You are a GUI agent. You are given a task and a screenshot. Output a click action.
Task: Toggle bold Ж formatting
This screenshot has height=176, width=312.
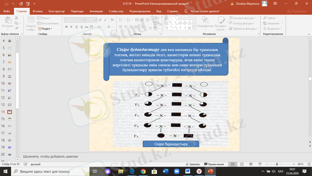pos(66,27)
